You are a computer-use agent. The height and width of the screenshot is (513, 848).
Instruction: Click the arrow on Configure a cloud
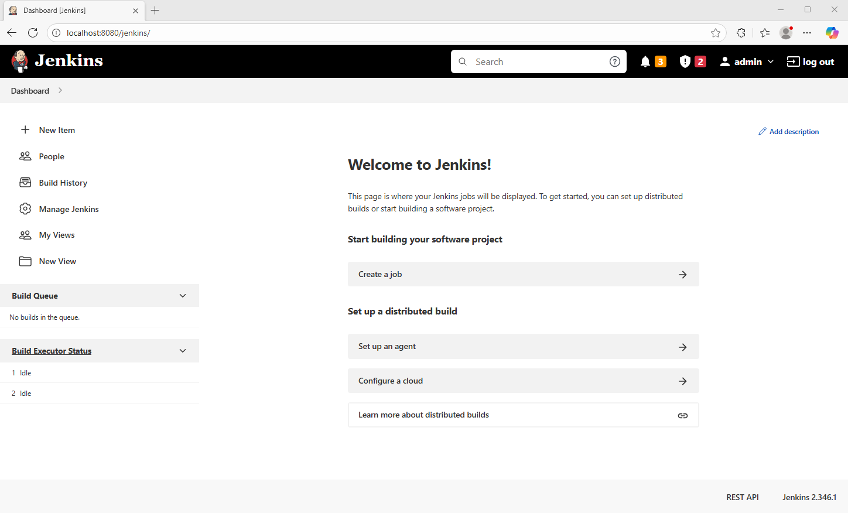[x=683, y=381]
